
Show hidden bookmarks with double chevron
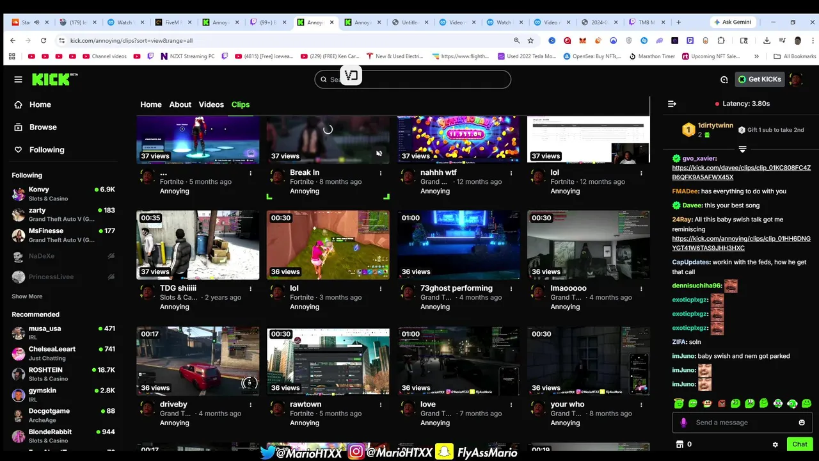tap(757, 56)
